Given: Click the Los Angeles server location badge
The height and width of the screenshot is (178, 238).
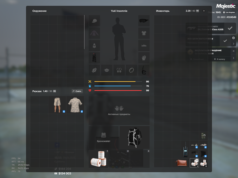Looking at the screenshot, I should (x=229, y=12).
